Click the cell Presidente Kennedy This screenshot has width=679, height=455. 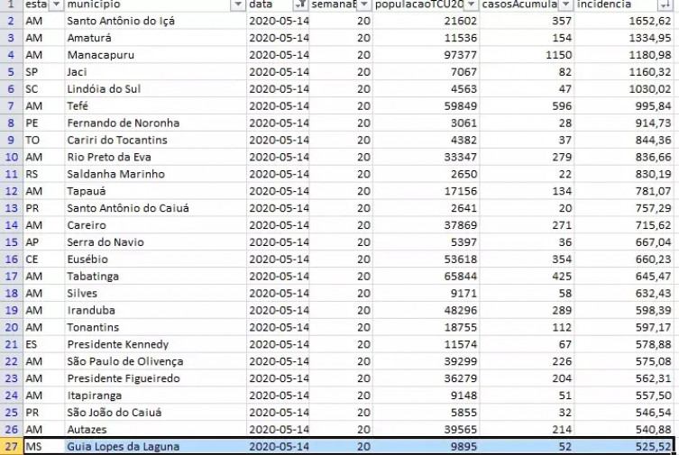(x=156, y=344)
